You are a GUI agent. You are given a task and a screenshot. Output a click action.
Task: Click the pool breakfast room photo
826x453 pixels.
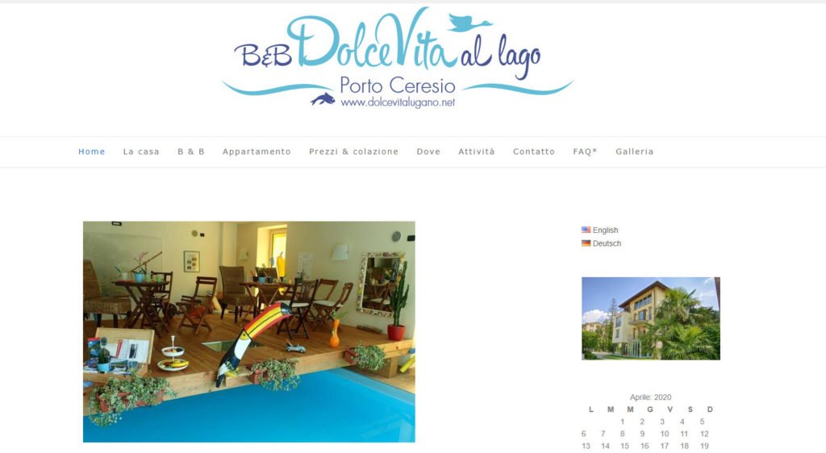coord(248,331)
